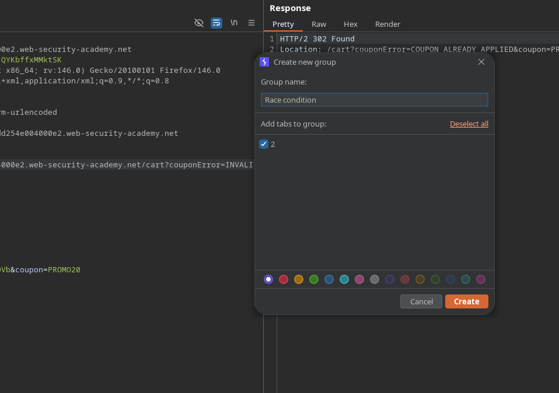The image size is (559, 393).
Task: Switch to the Render response tab
Action: tap(387, 24)
